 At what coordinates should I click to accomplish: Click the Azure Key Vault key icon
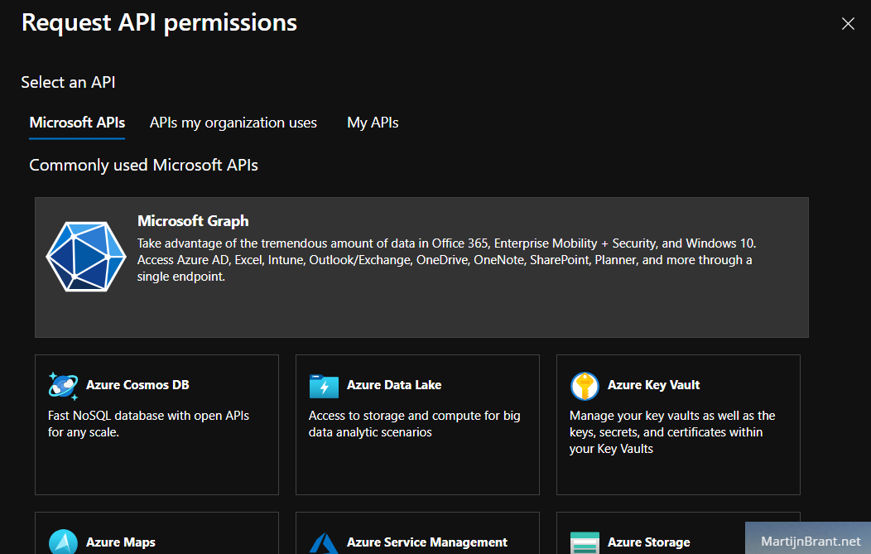[x=585, y=386]
